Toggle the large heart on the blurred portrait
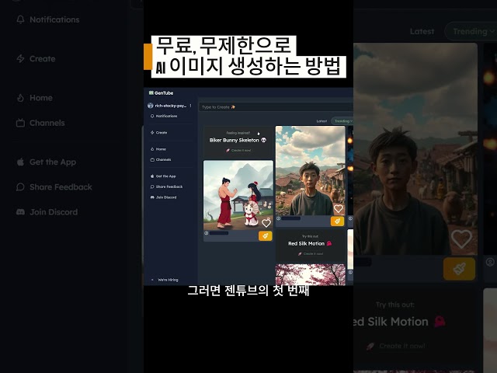Image resolution: width=497 pixels, height=373 pixels. (461, 239)
